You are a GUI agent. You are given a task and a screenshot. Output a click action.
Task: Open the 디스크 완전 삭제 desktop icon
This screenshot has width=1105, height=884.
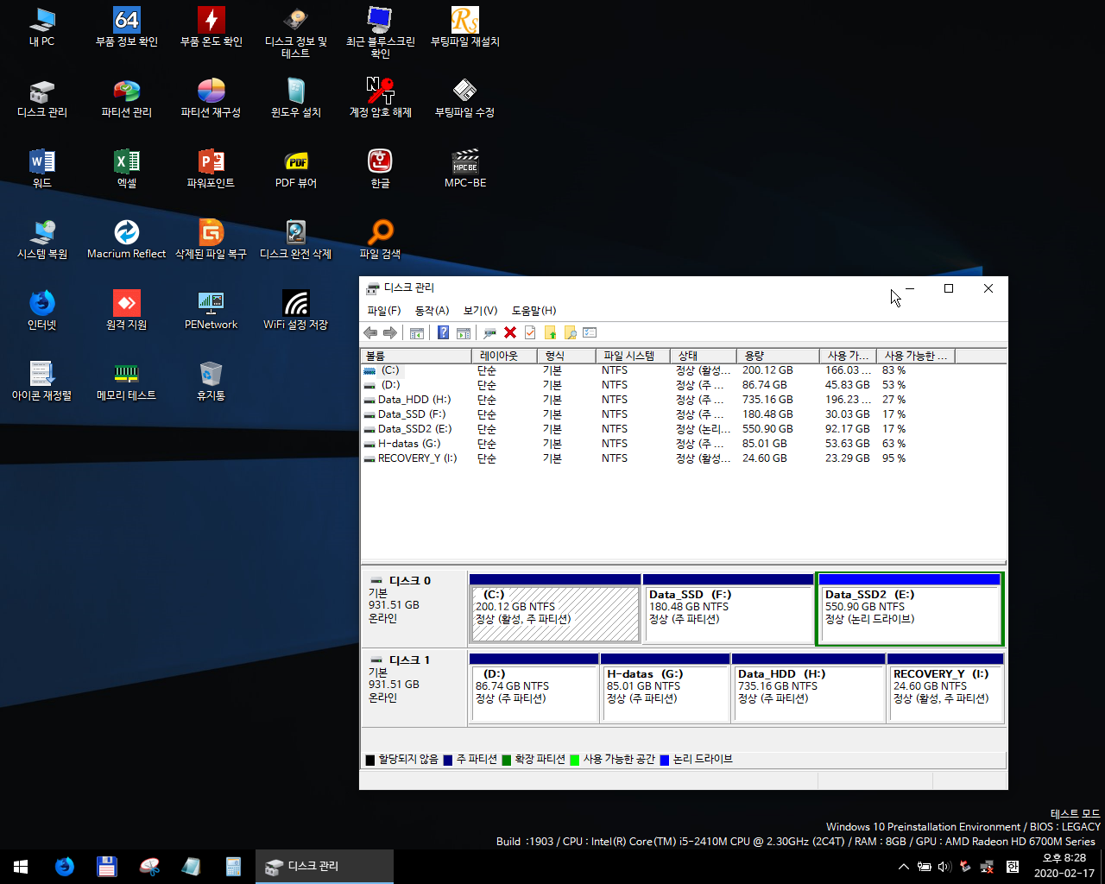[296, 240]
